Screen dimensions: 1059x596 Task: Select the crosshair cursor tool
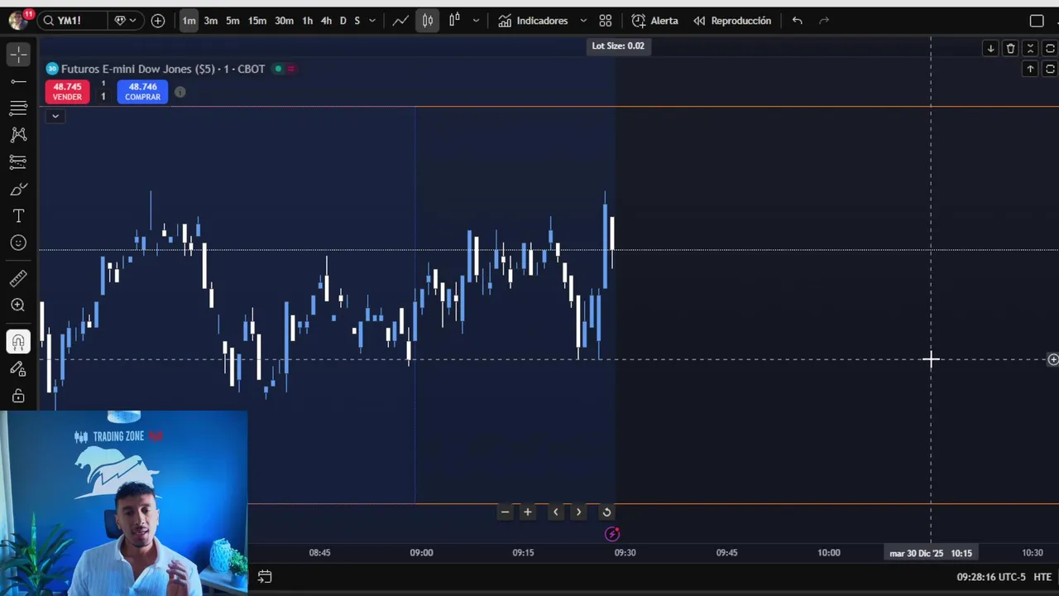[x=18, y=55]
